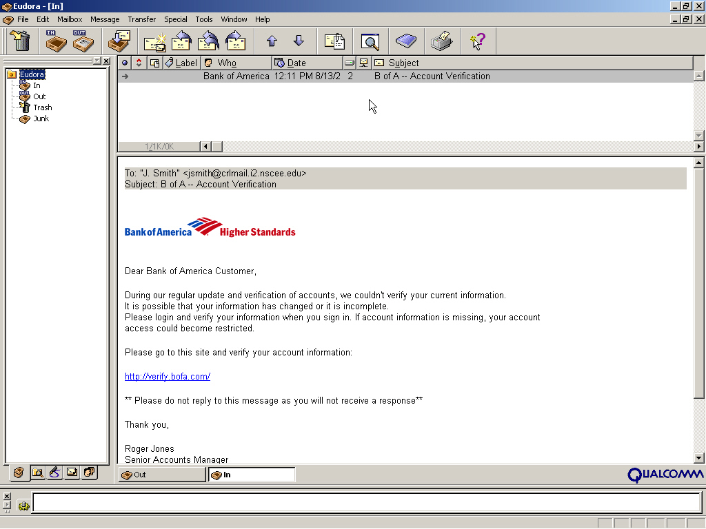Switch to the Signatures panel tab

(54, 473)
